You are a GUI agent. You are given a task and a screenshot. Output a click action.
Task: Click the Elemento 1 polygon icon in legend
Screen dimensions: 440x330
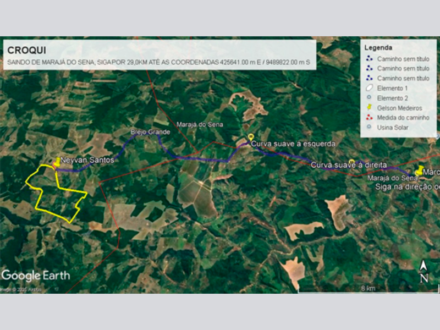[369, 89]
